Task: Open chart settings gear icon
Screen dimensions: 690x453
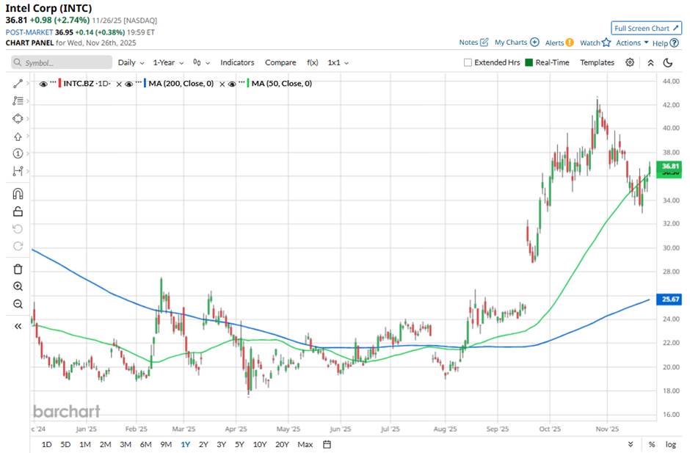Action: [630, 62]
